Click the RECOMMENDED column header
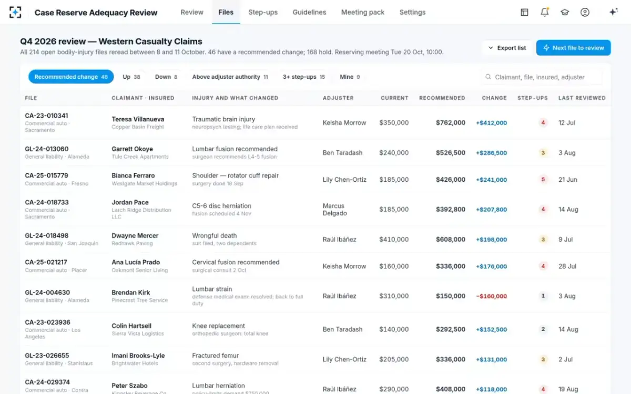The height and width of the screenshot is (394, 631). (442, 98)
